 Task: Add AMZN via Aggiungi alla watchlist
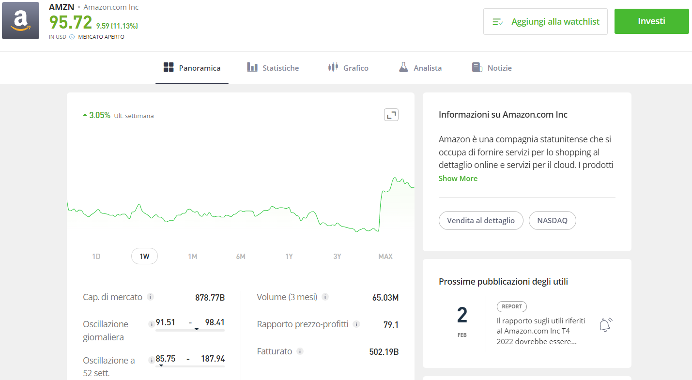(x=545, y=21)
